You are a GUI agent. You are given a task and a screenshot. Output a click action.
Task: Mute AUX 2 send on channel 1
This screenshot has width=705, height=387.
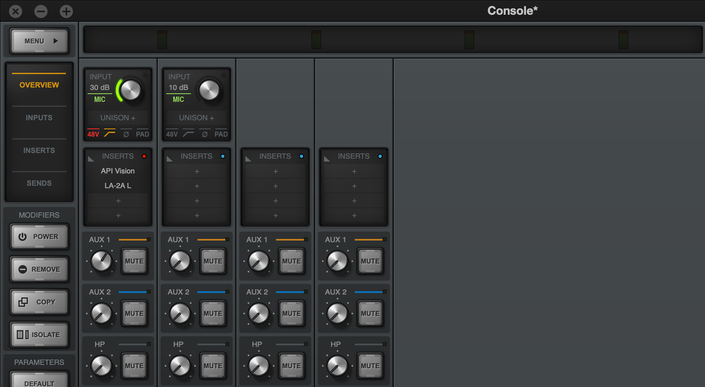coord(134,314)
